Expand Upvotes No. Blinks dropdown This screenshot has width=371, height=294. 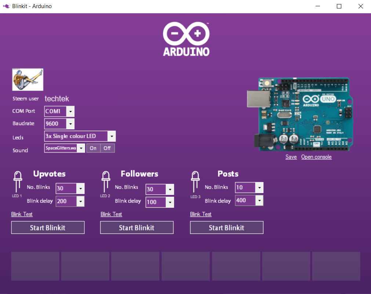(80, 188)
